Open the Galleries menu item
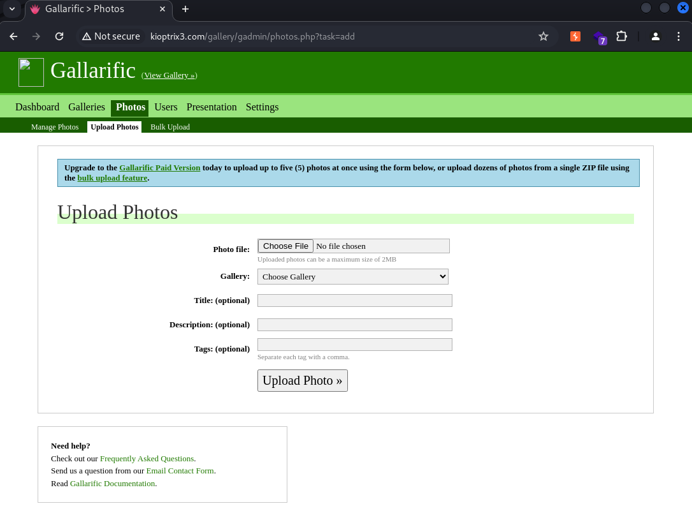 [x=87, y=107]
